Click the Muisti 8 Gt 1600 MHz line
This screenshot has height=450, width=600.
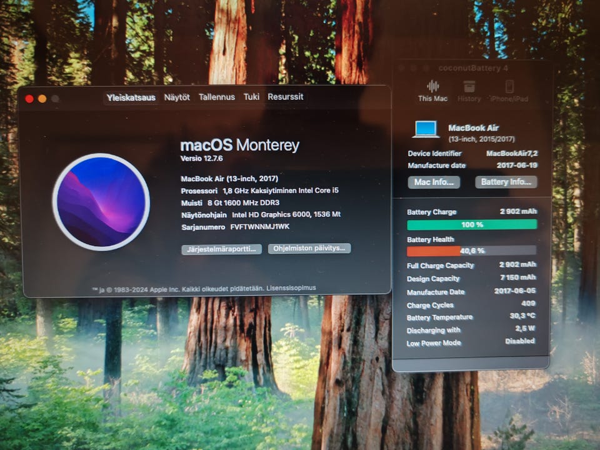tap(230, 202)
